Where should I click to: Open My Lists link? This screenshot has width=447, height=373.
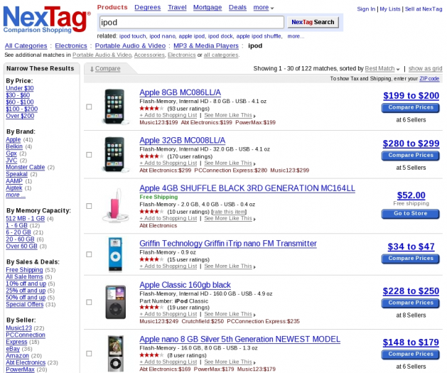pyautogui.click(x=389, y=9)
